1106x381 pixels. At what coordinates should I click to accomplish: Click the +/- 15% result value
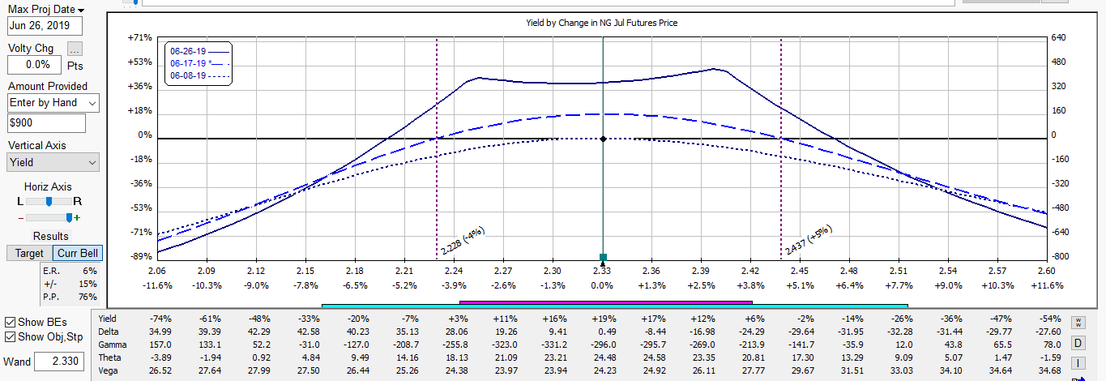tap(88, 284)
